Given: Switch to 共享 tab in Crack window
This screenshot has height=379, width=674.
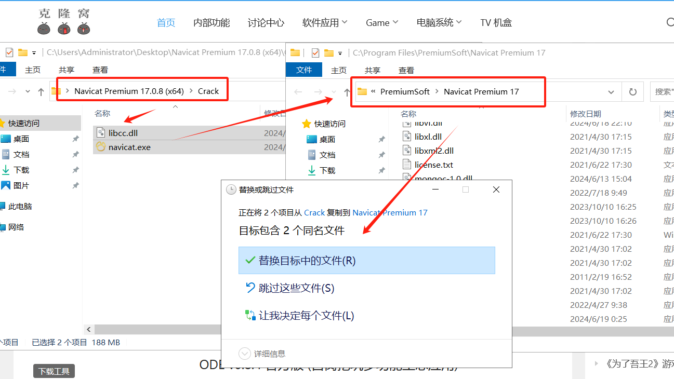Looking at the screenshot, I should tap(67, 70).
